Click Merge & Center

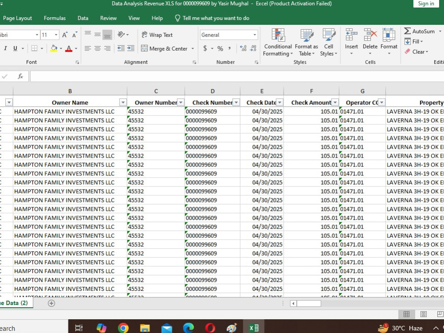tap(165, 49)
